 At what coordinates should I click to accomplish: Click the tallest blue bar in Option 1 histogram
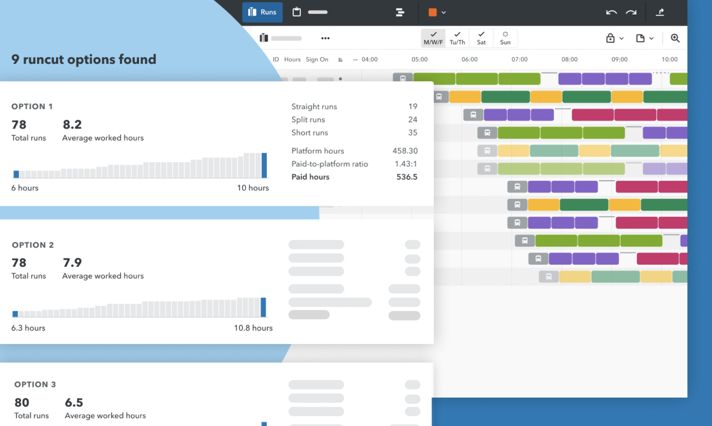click(x=265, y=166)
